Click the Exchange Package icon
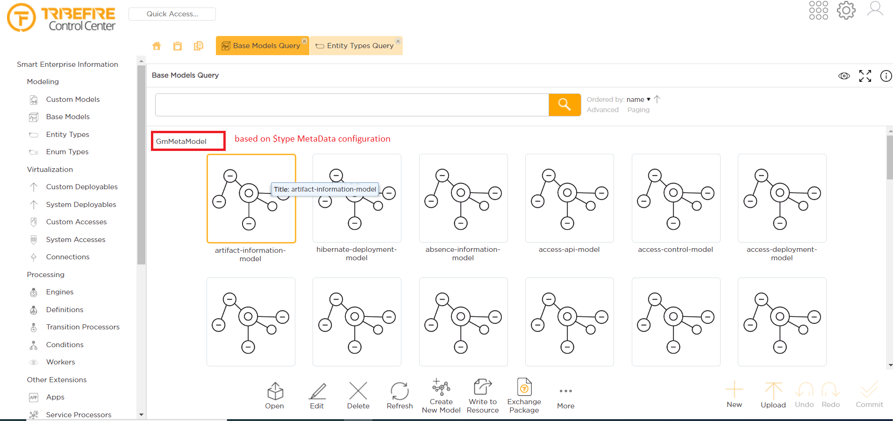Image resolution: width=893 pixels, height=421 pixels. (524, 387)
